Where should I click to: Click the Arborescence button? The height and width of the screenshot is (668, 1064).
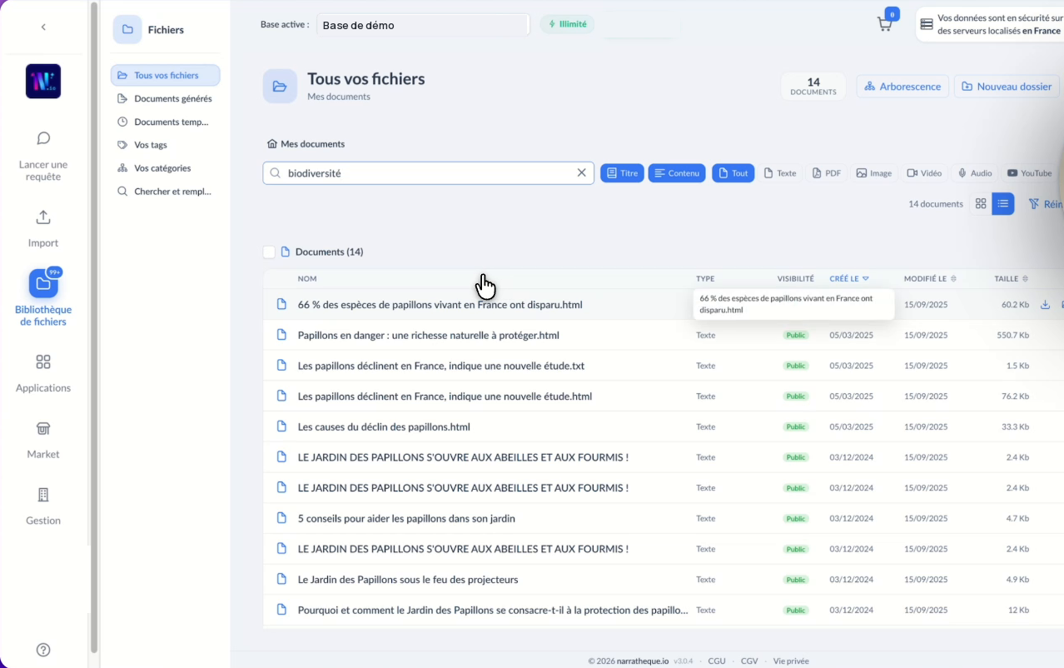coord(902,87)
